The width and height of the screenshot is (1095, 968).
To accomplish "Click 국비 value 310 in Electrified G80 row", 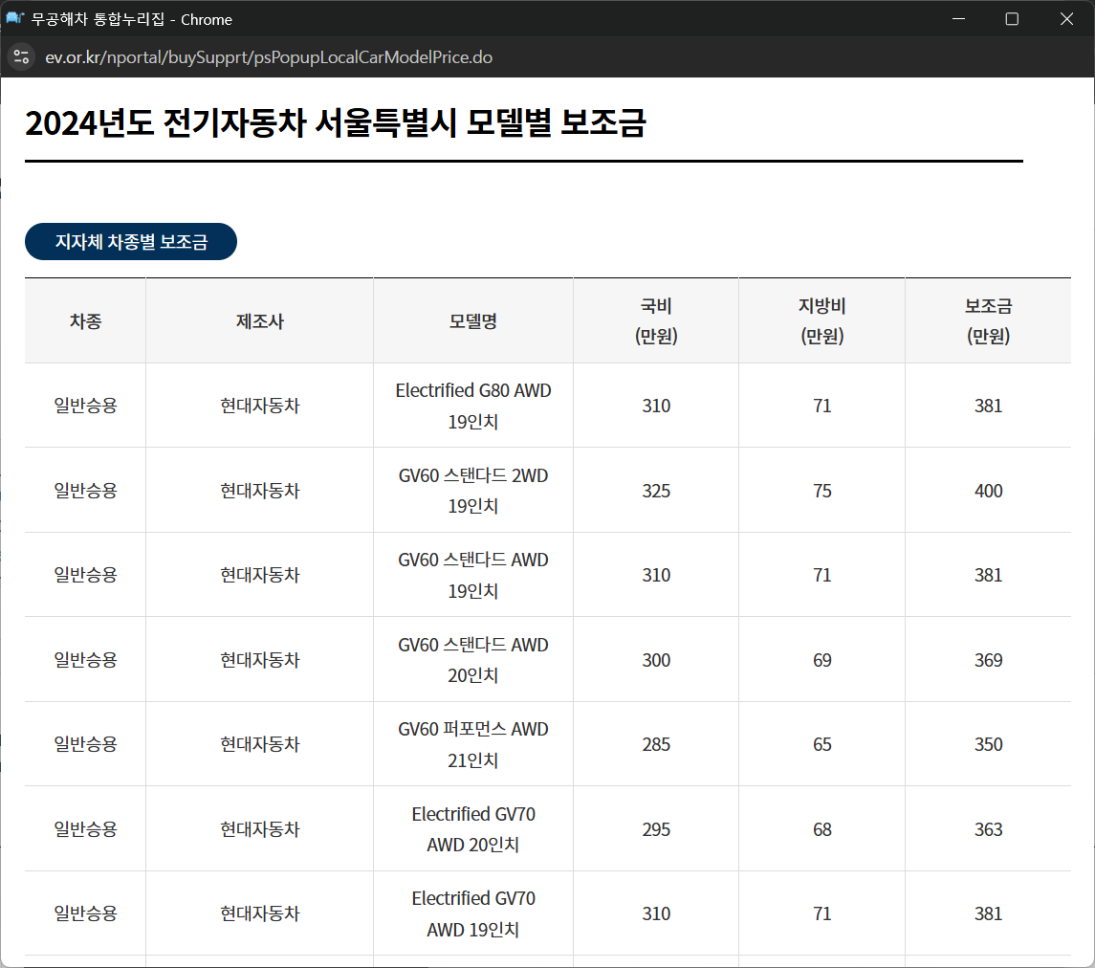I will pyautogui.click(x=656, y=406).
